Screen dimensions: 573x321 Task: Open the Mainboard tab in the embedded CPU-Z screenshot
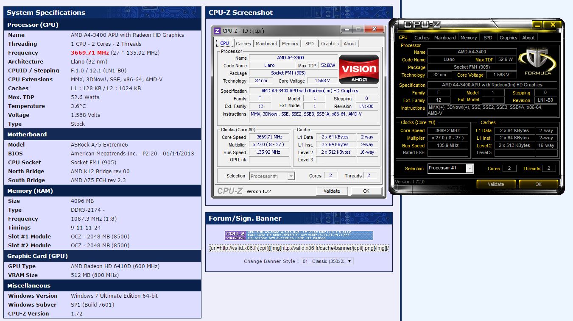pos(266,44)
